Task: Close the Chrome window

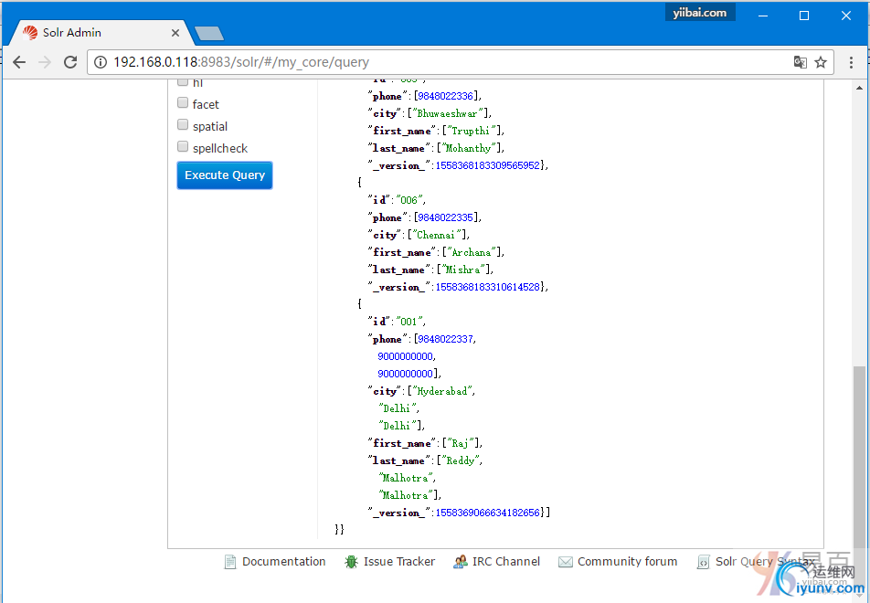Action: click(x=846, y=16)
